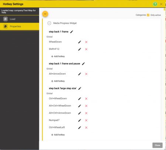The height and width of the screenshot is (150, 166).
Task: Add hotkey under 'step back 1 frame and pause'
Action: (58, 81)
